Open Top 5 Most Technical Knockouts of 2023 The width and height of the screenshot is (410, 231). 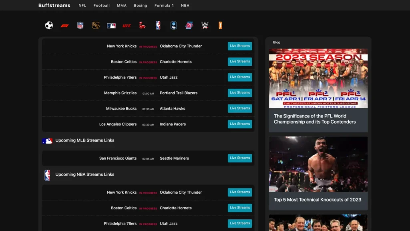[318, 200]
